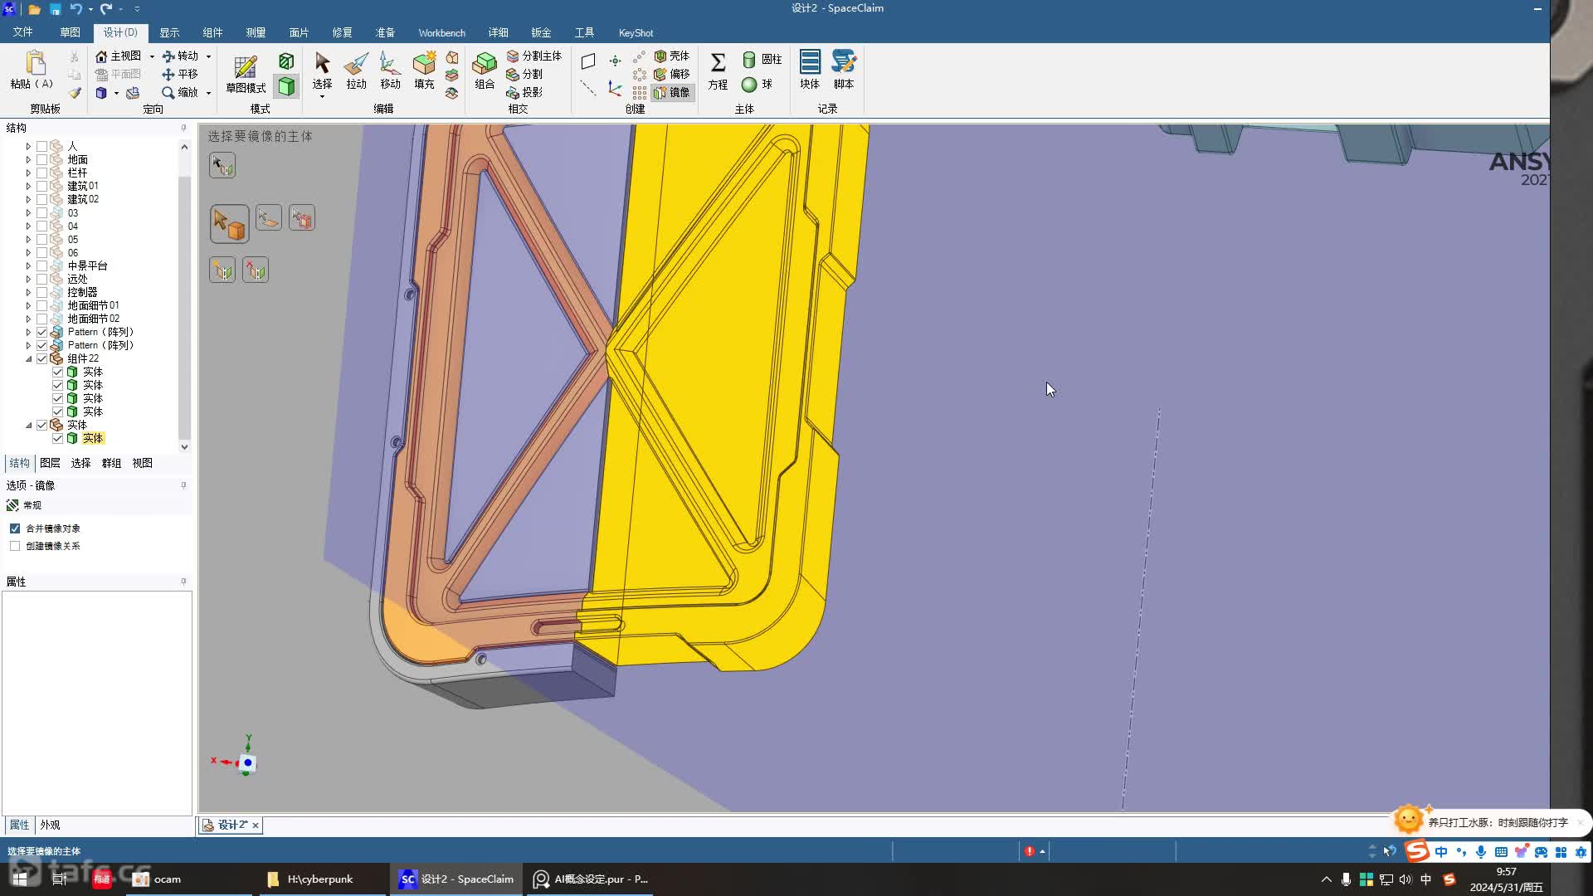Open the Equation (方程) tool
The height and width of the screenshot is (896, 1593).
coord(718,71)
